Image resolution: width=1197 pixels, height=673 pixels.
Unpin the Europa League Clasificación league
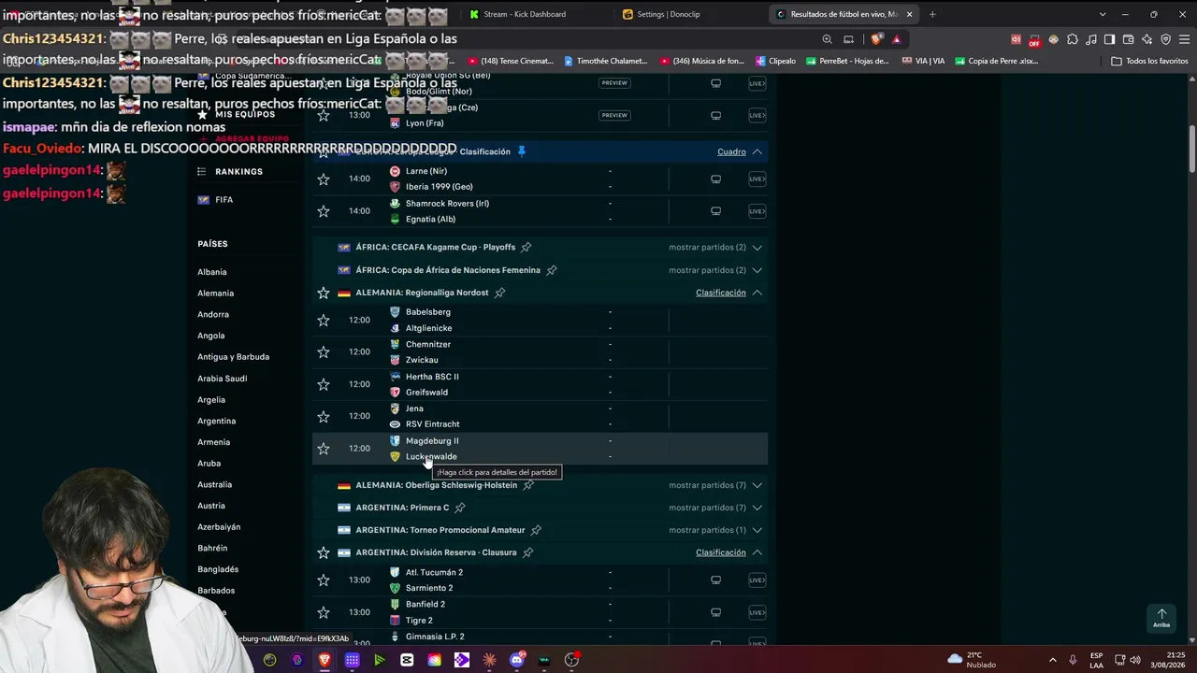pos(522,151)
